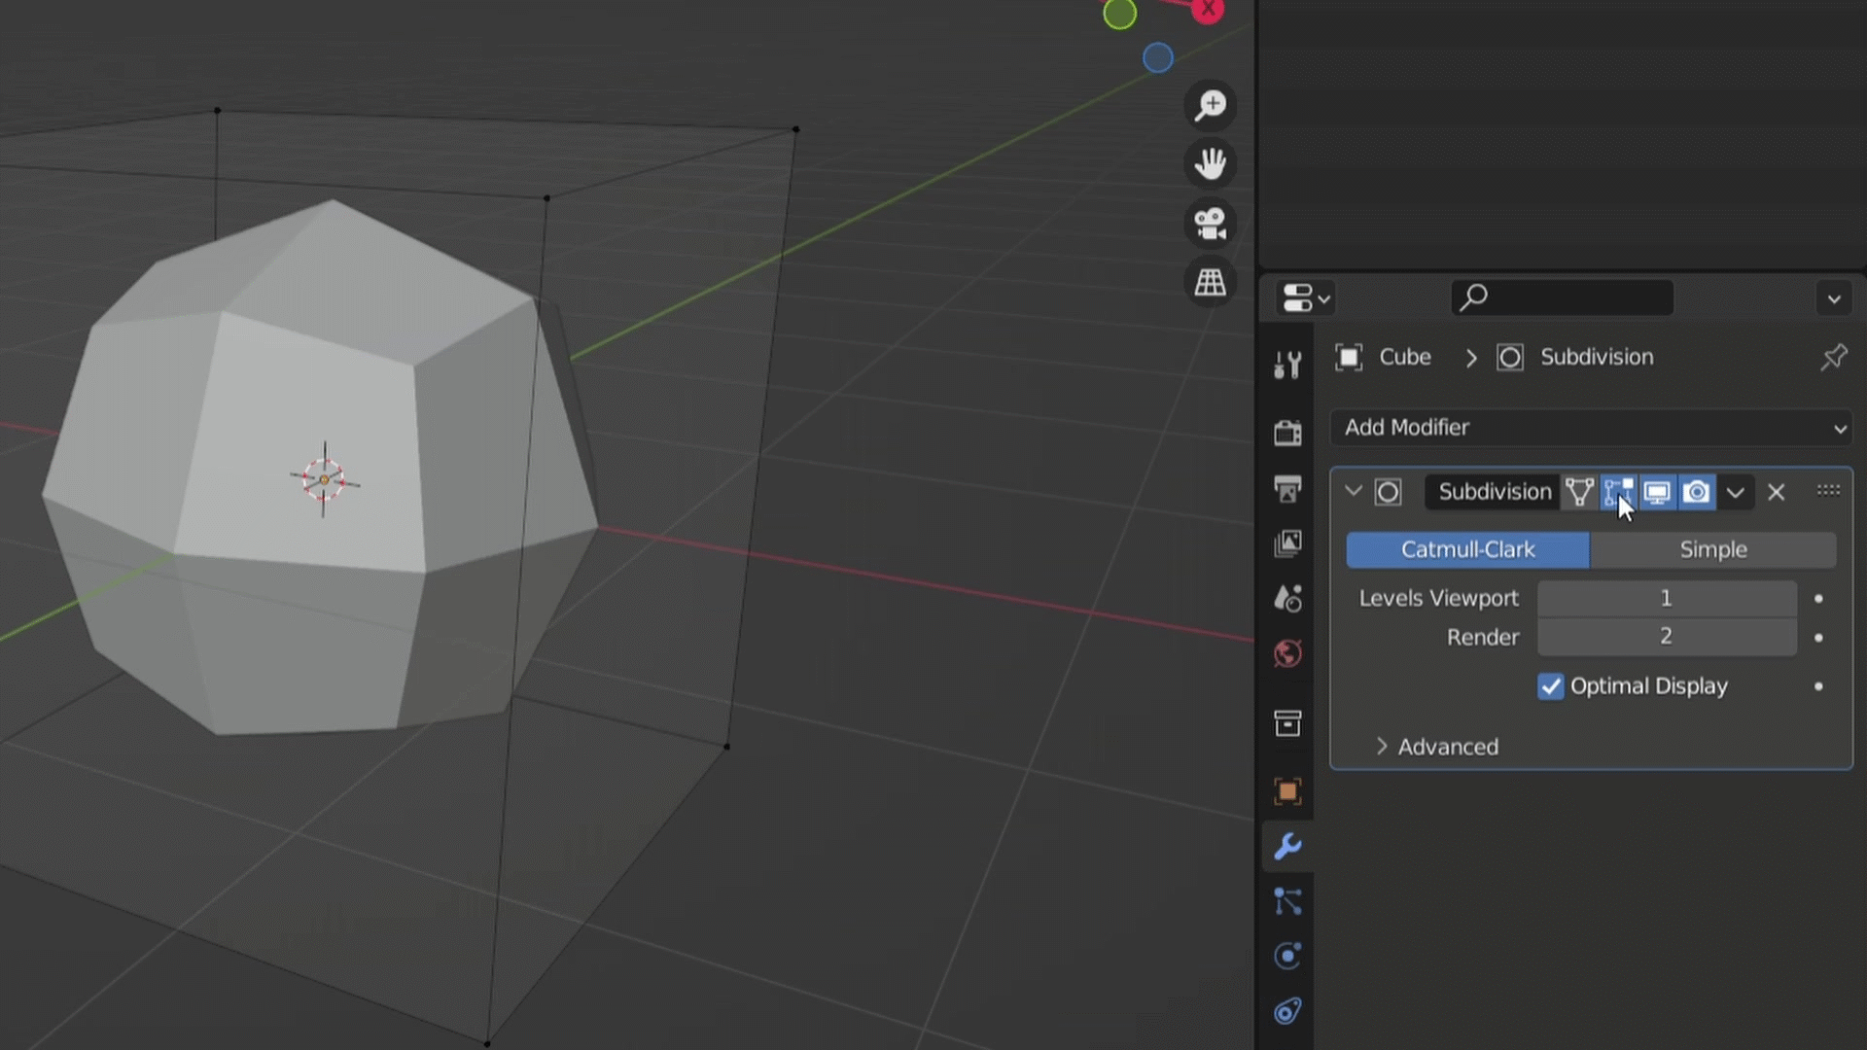
Task: Open the Particles properties tab
Action: 1287,902
